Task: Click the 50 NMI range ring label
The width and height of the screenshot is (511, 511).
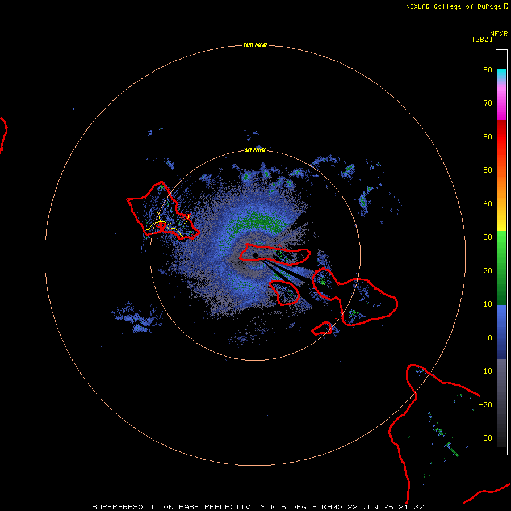Action: (255, 150)
